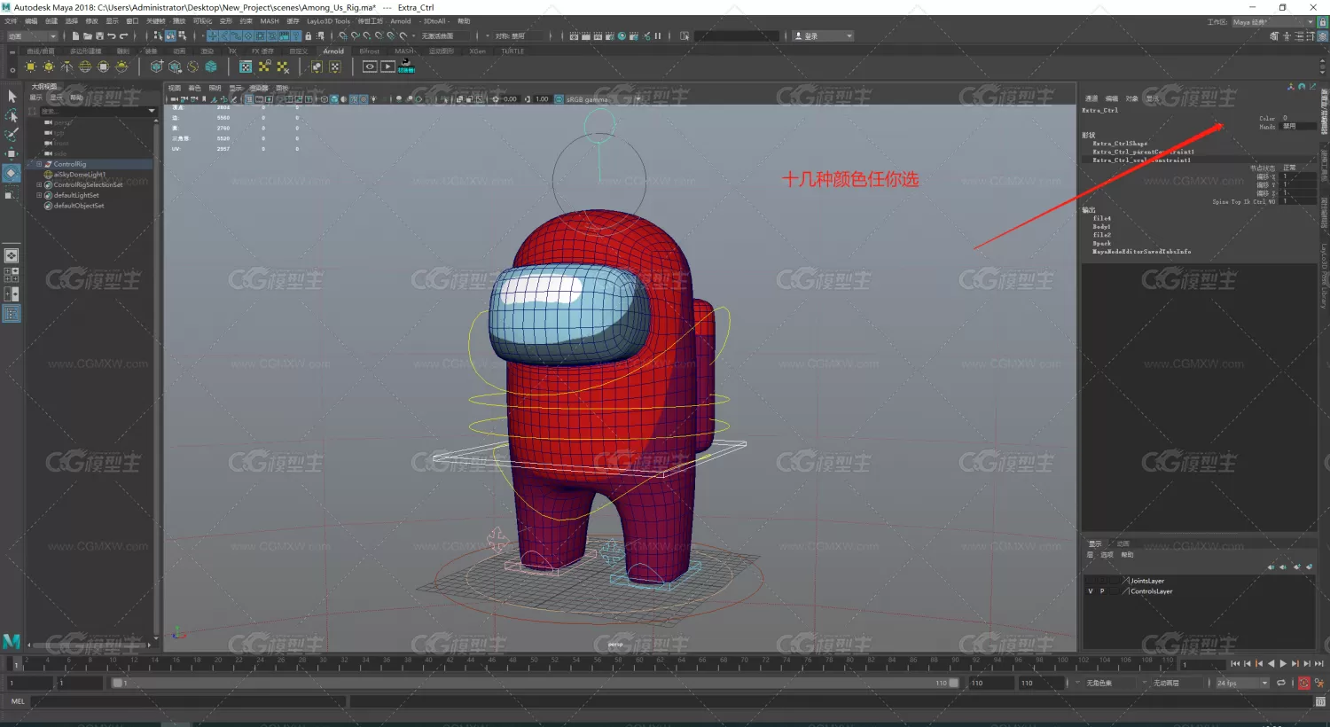The width and height of the screenshot is (1330, 727).
Task: Select aiSkyDomeLight1 in the outliner
Action: [79, 175]
